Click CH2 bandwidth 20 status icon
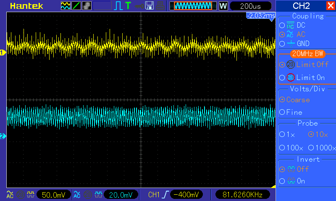 pyautogui.click(x=87, y=195)
